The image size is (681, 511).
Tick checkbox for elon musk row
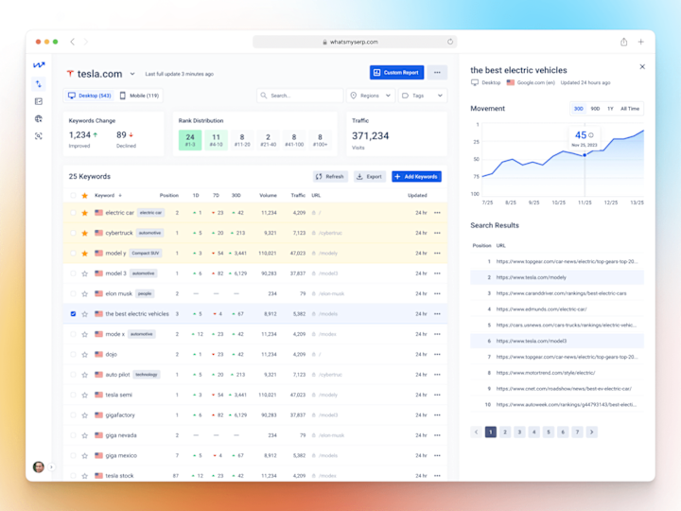(73, 293)
